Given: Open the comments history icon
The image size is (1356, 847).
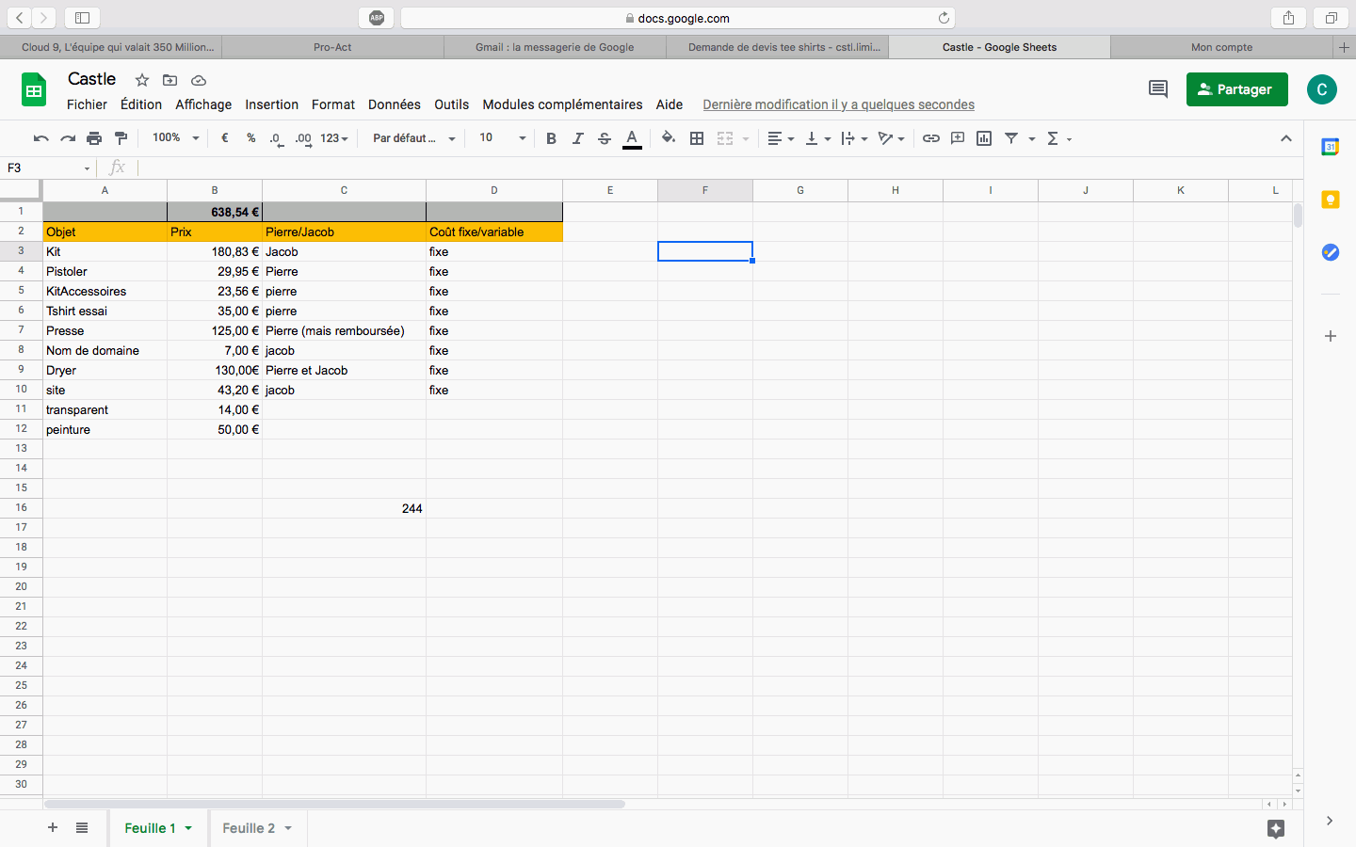Looking at the screenshot, I should [x=1158, y=89].
